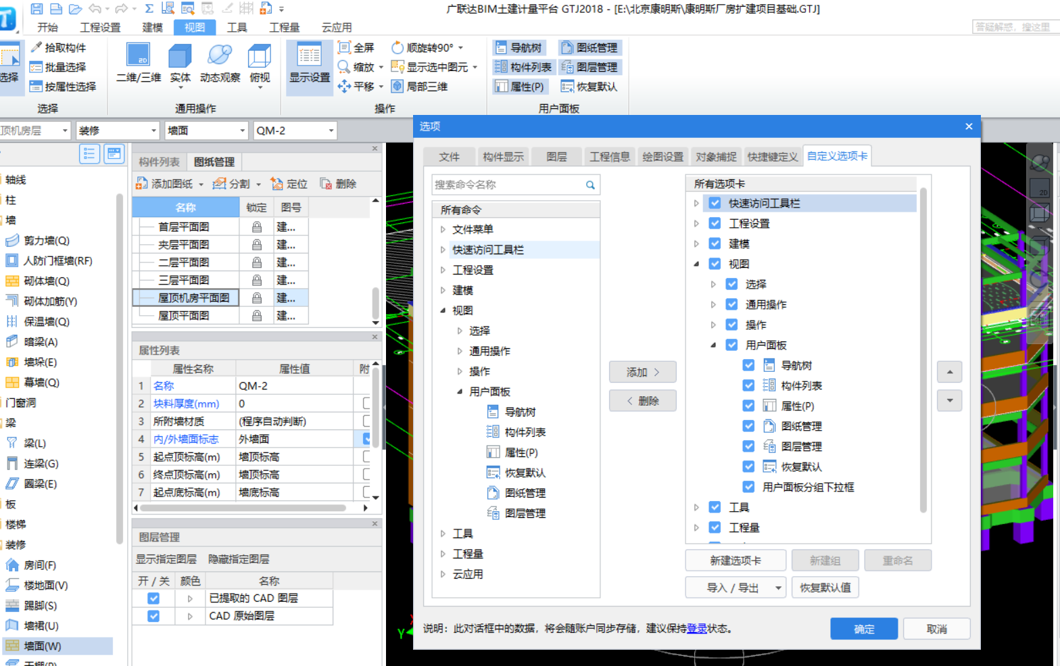The height and width of the screenshot is (666, 1060).
Task: Switch to 构件列表 panel tab
Action: tap(159, 162)
